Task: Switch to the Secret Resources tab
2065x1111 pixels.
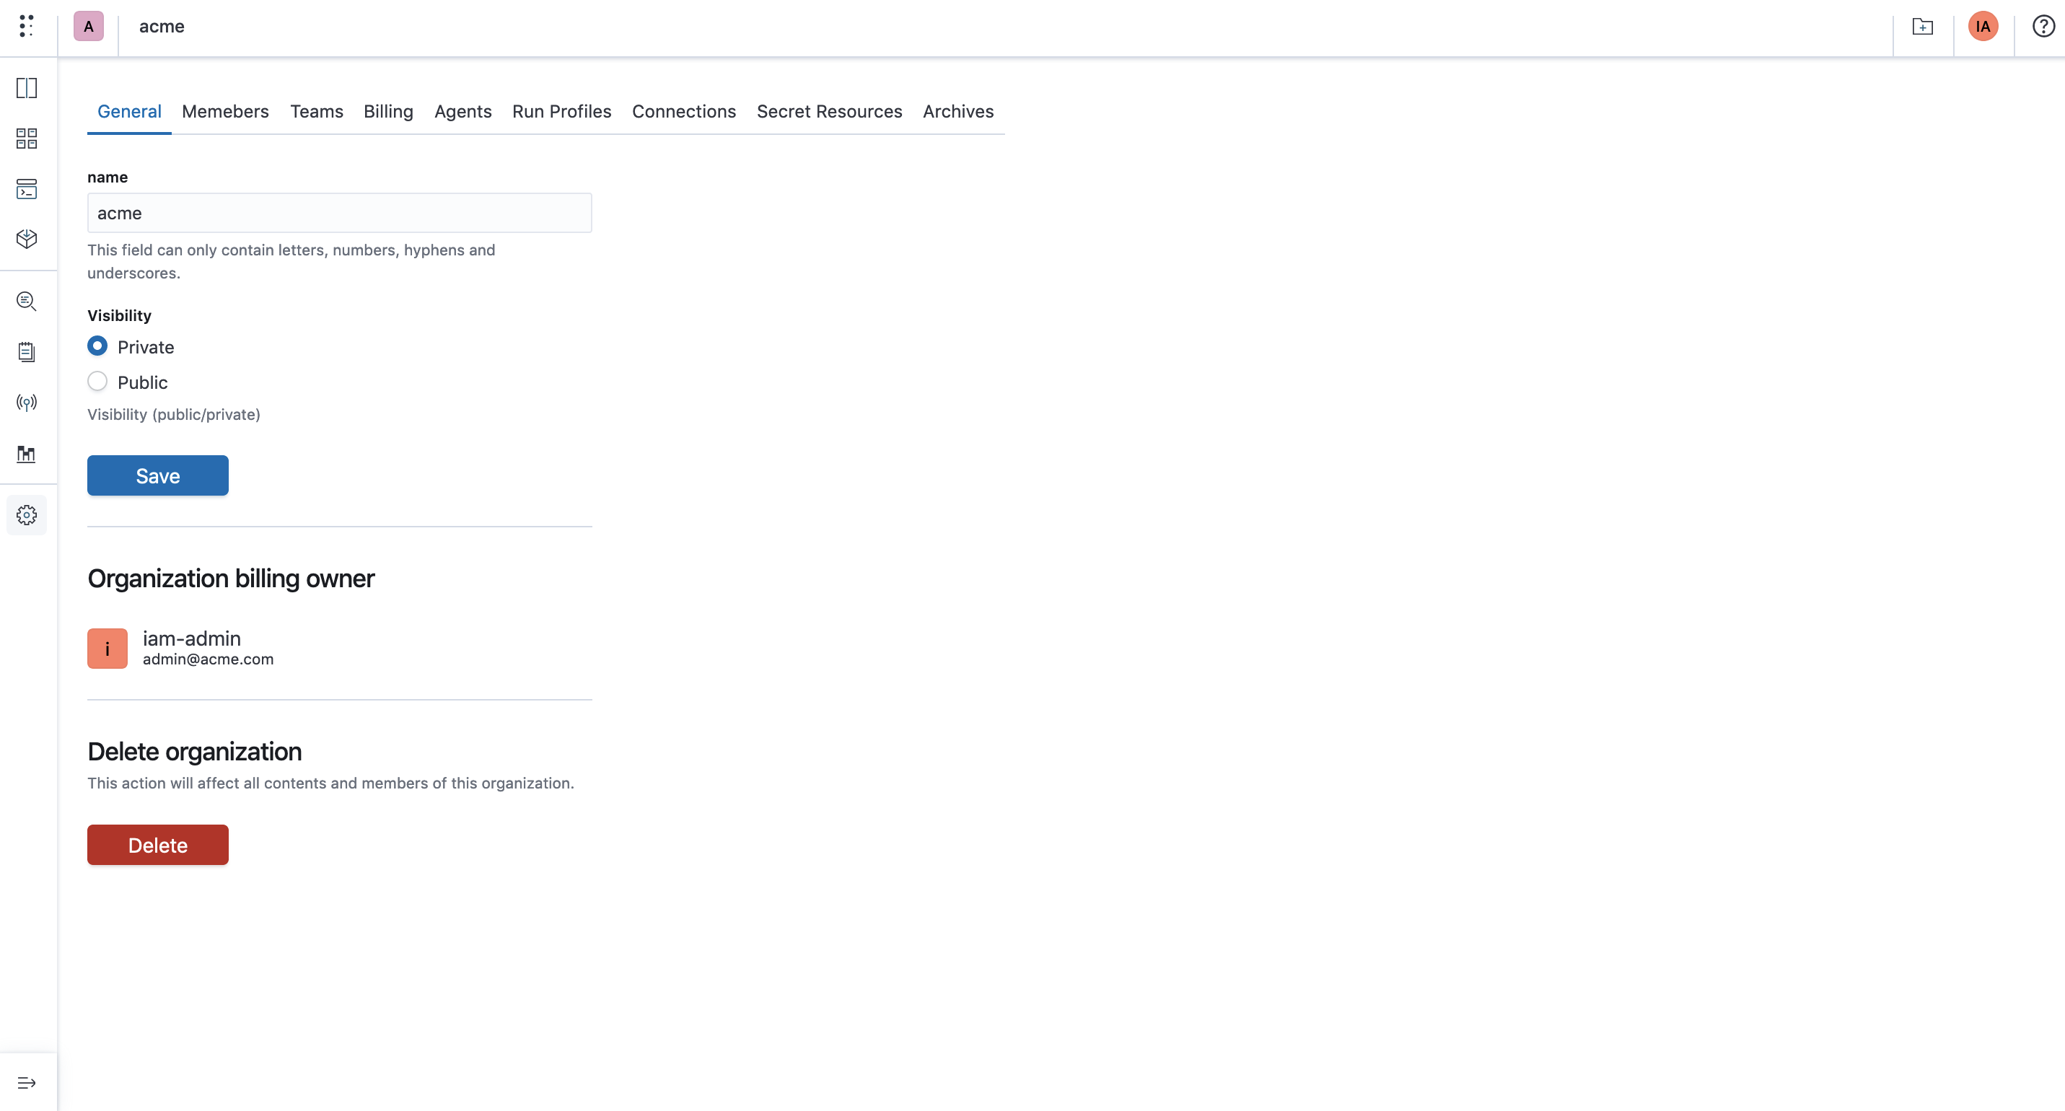Action: pos(829,111)
